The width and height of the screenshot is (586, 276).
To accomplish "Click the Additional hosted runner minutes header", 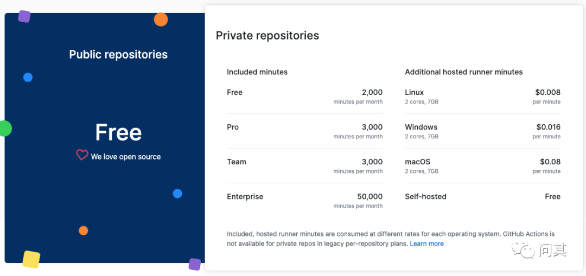I will click(x=464, y=72).
